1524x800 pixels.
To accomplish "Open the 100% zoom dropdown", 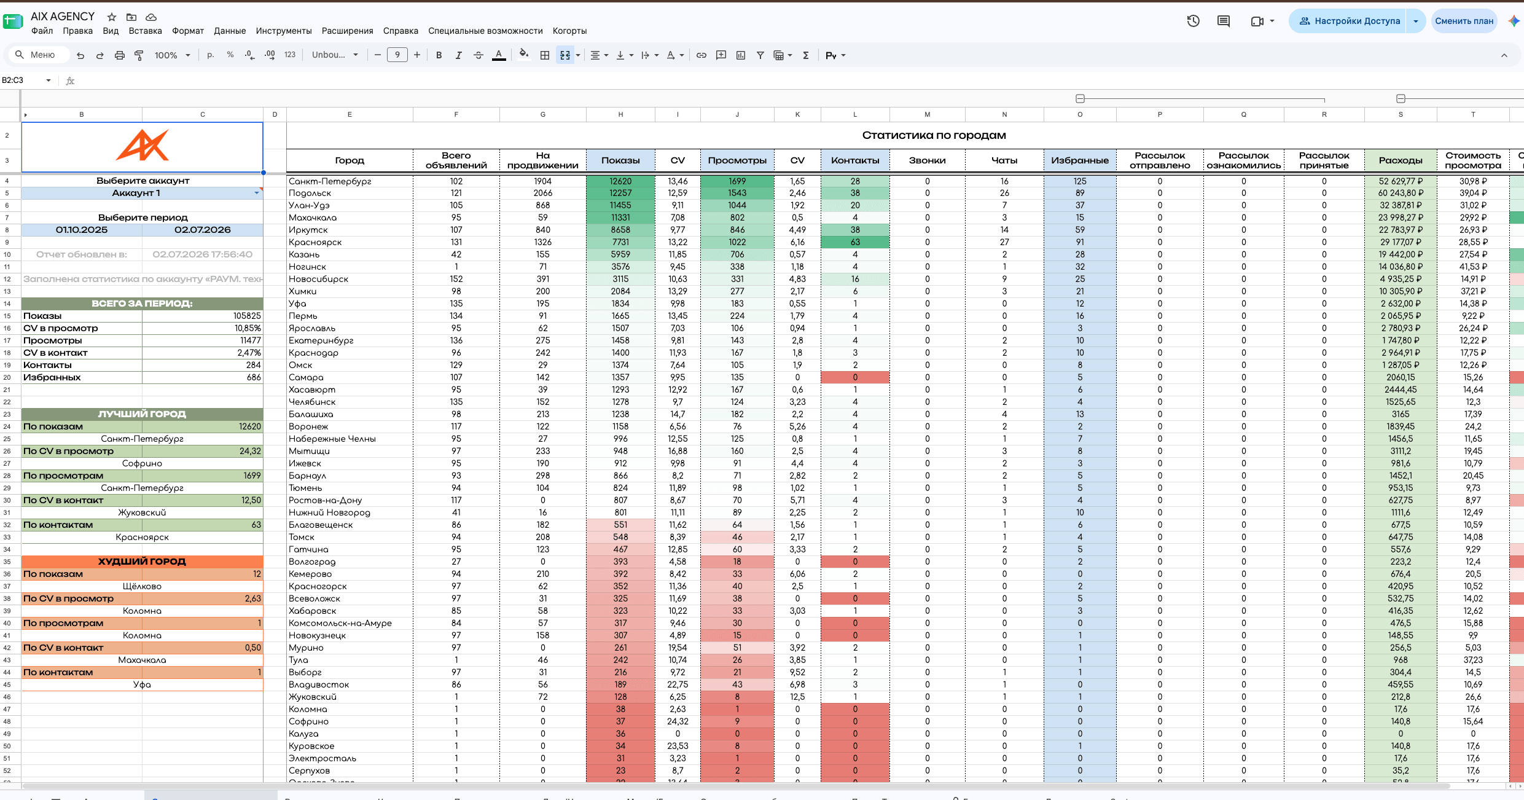I will pos(172,55).
